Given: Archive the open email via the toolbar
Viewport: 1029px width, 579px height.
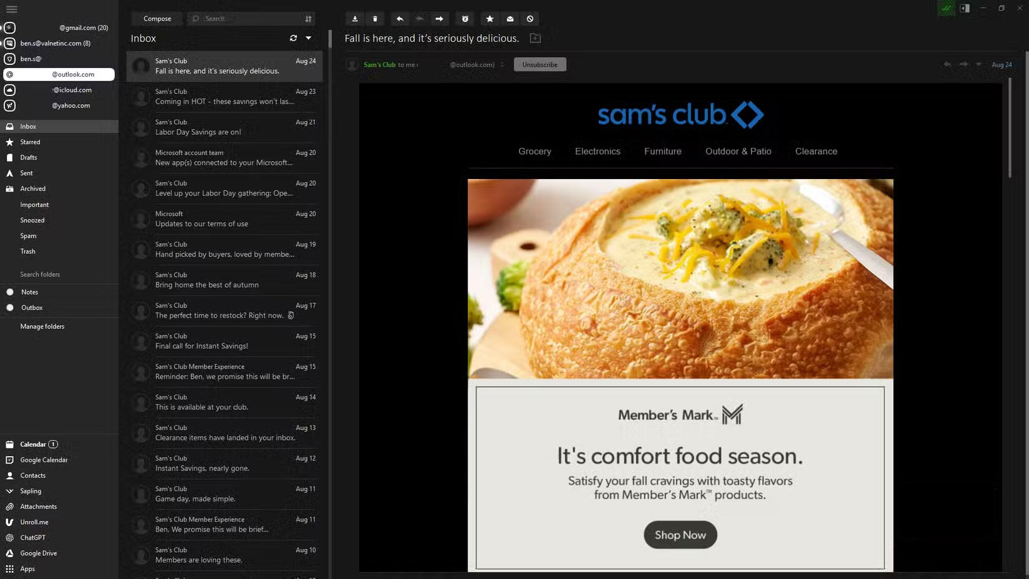Looking at the screenshot, I should [355, 19].
